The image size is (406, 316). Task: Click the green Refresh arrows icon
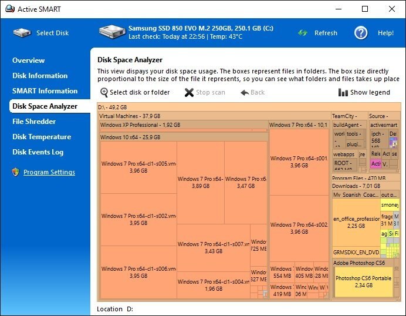303,33
